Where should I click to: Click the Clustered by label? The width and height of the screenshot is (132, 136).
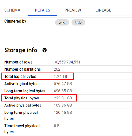coord(15,21)
